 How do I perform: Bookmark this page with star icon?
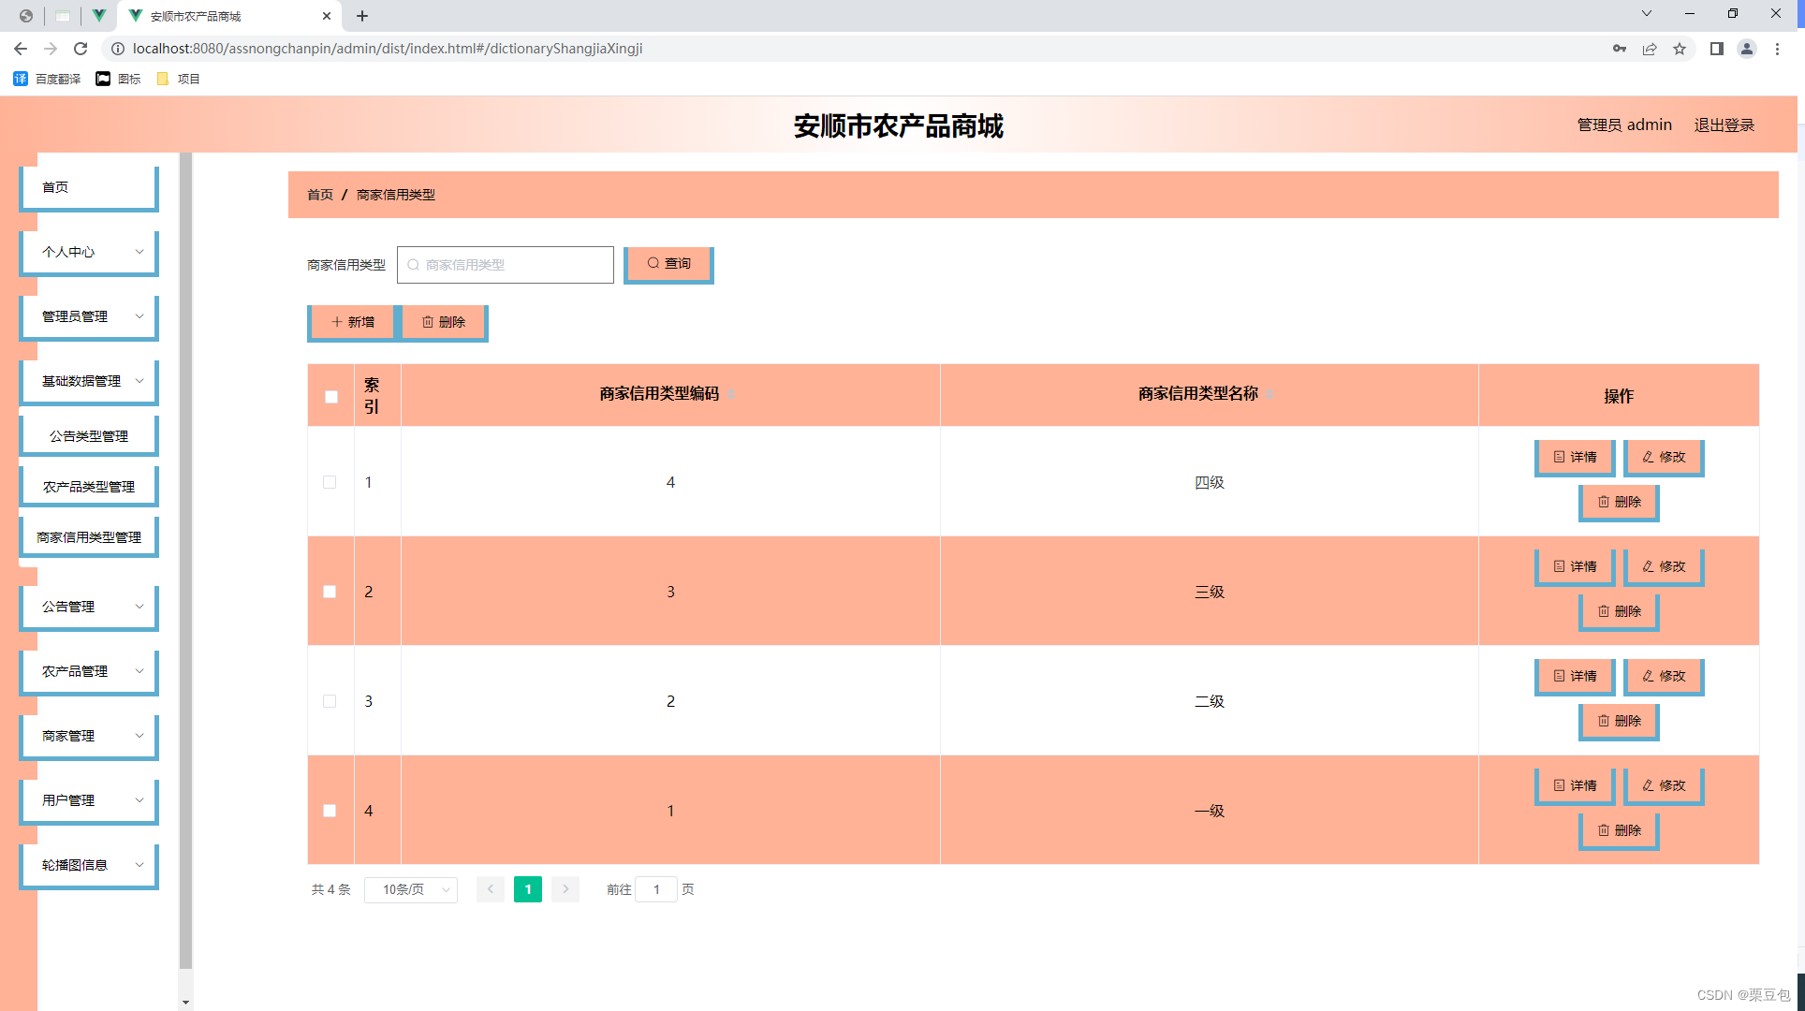pyautogui.click(x=1680, y=49)
